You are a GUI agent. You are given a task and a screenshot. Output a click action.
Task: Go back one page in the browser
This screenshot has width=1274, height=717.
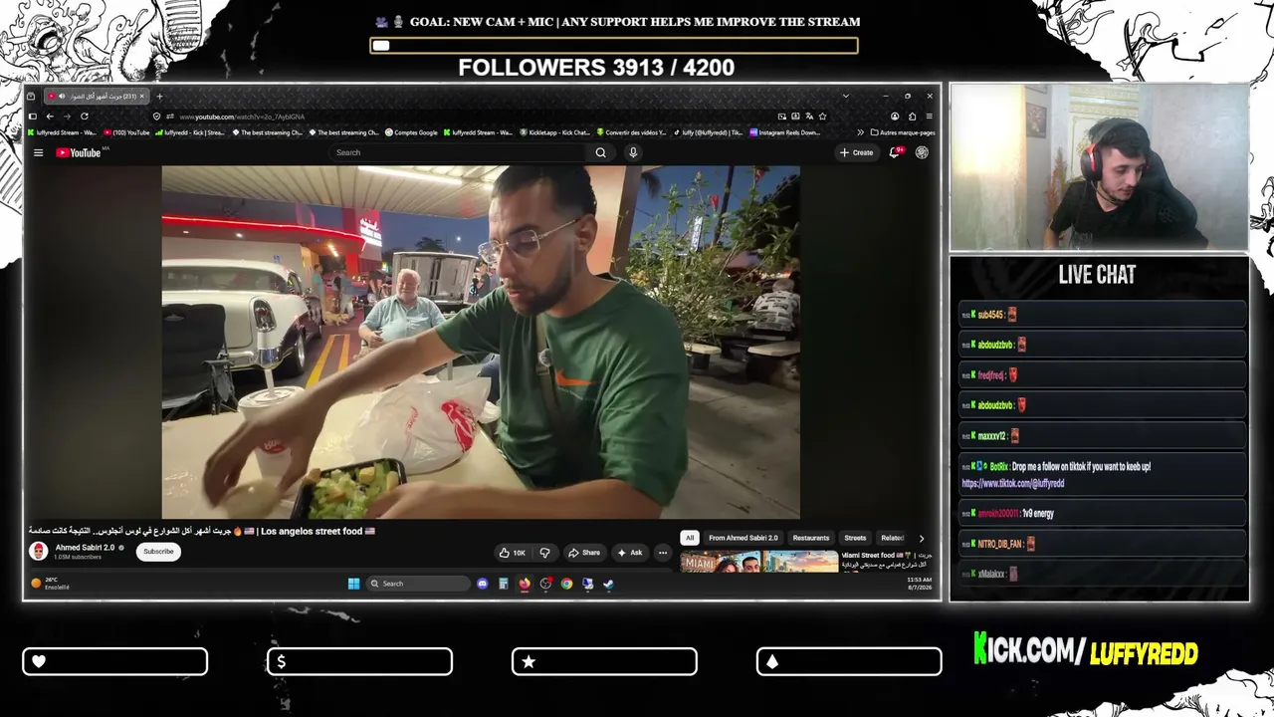(50, 117)
